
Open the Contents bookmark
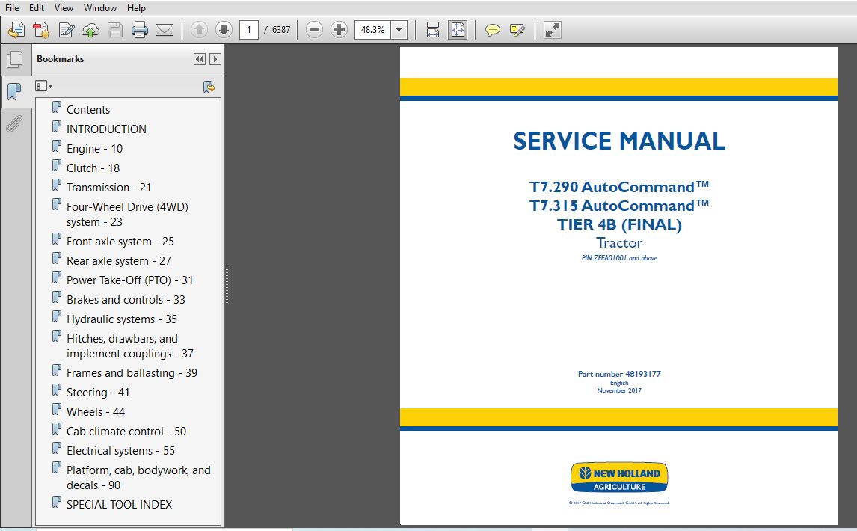point(88,109)
